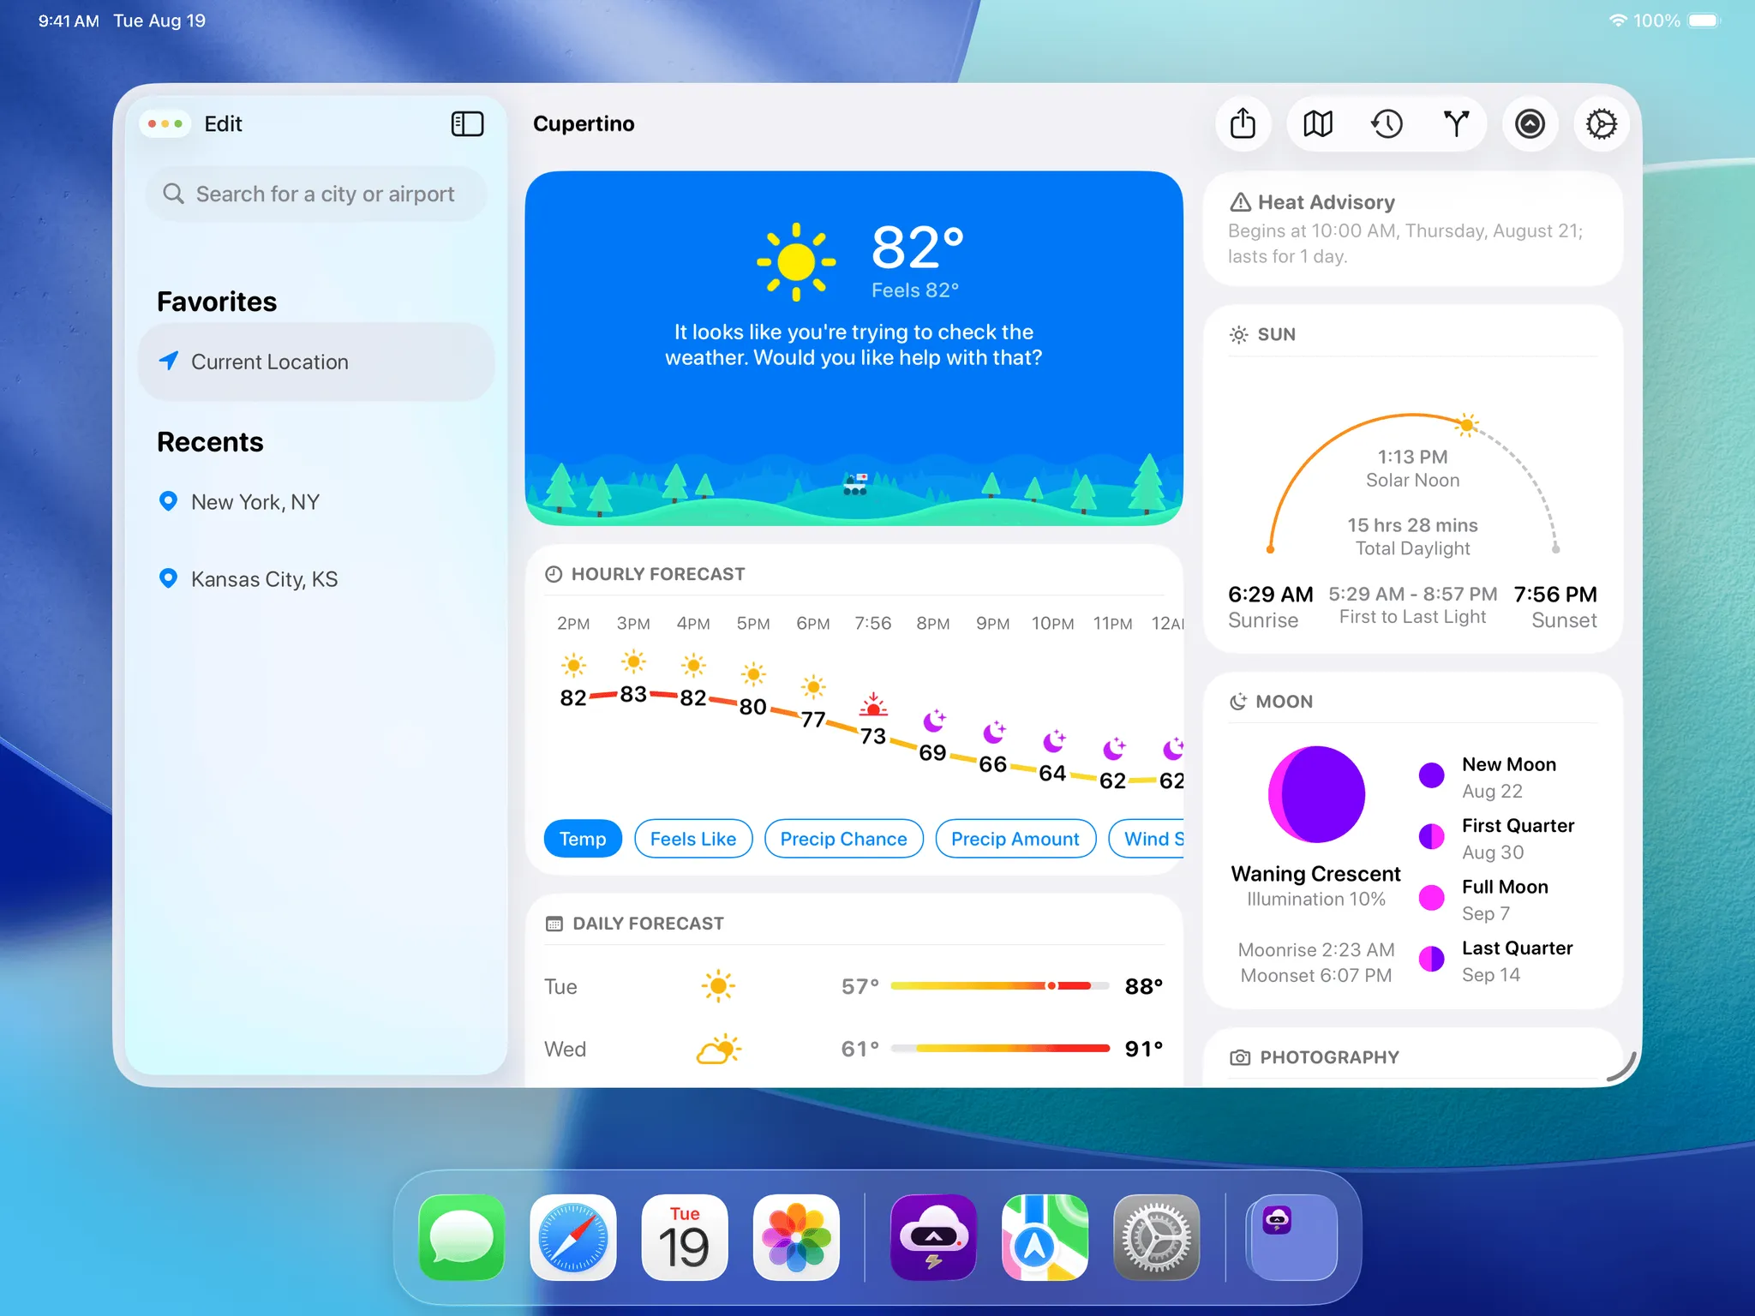The height and width of the screenshot is (1316, 1755).
Task: Toggle the sidebar panel icon
Action: [x=467, y=124]
